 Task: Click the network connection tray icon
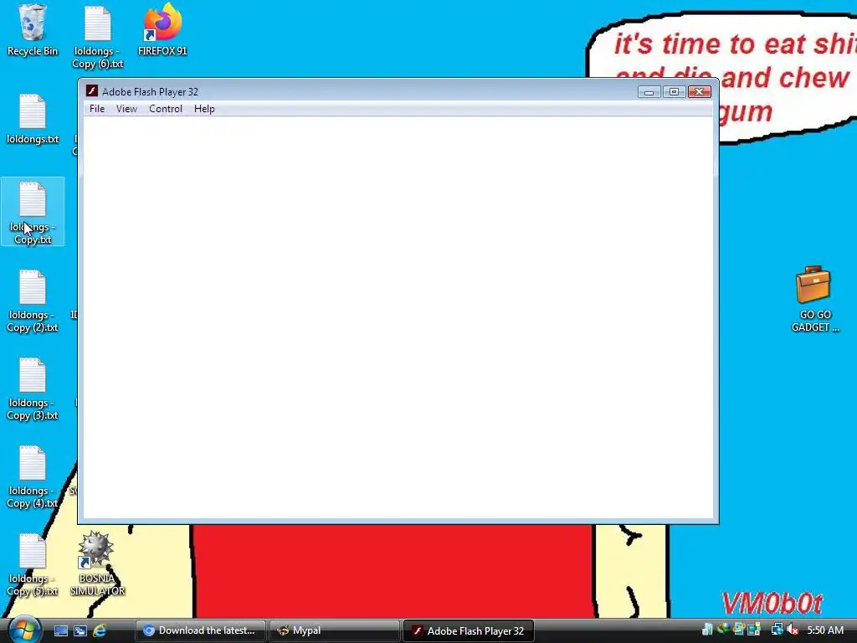[777, 630]
